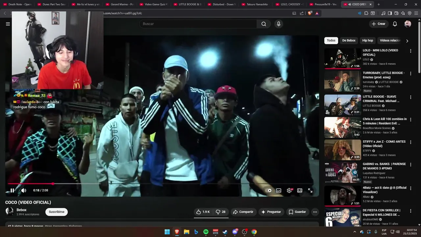
Task: Select the Todos filter chip
Action: coord(331,40)
